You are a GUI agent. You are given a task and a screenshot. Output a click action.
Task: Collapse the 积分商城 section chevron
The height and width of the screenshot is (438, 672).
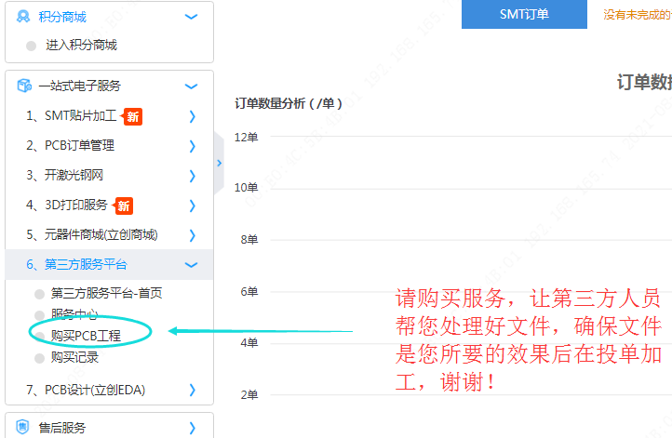click(192, 17)
